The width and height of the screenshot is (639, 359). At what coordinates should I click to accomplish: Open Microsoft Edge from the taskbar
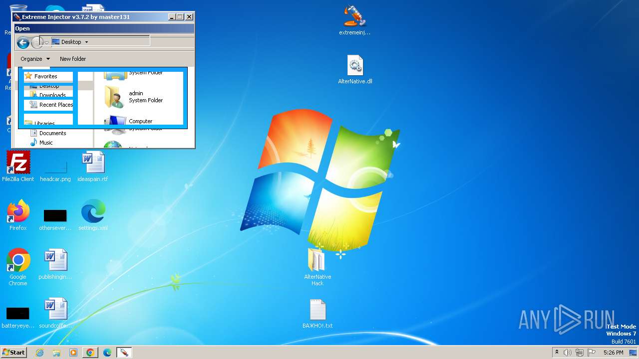(x=107, y=353)
